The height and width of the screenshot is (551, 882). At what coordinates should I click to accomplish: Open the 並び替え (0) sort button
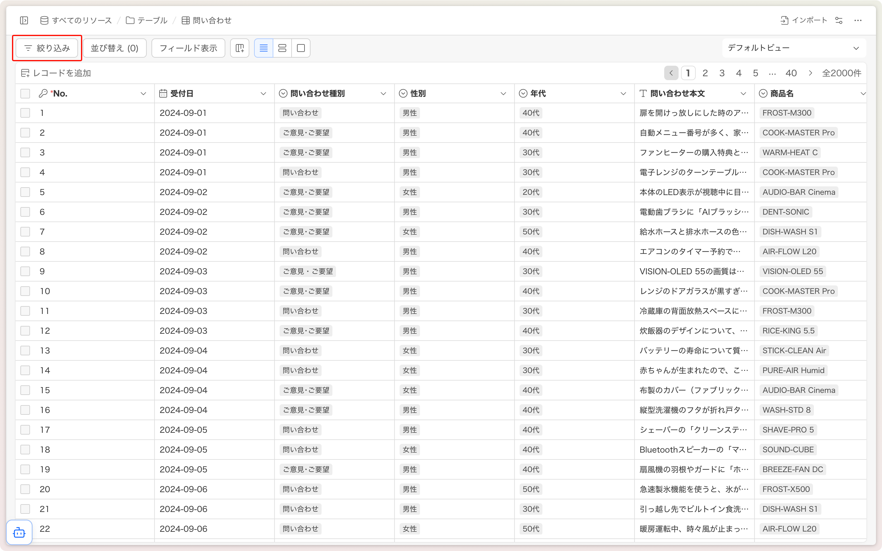pos(114,48)
